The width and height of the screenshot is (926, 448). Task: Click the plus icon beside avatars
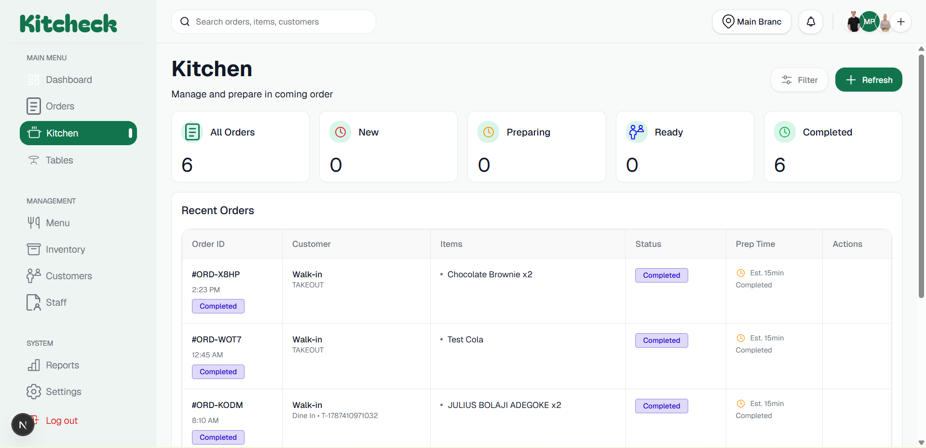coord(900,22)
